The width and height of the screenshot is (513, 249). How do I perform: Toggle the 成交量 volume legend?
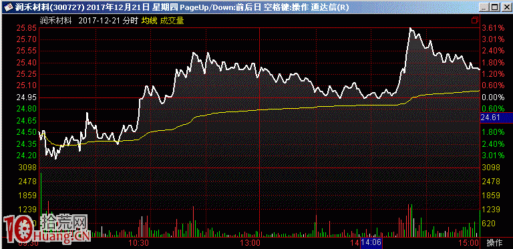click(172, 21)
